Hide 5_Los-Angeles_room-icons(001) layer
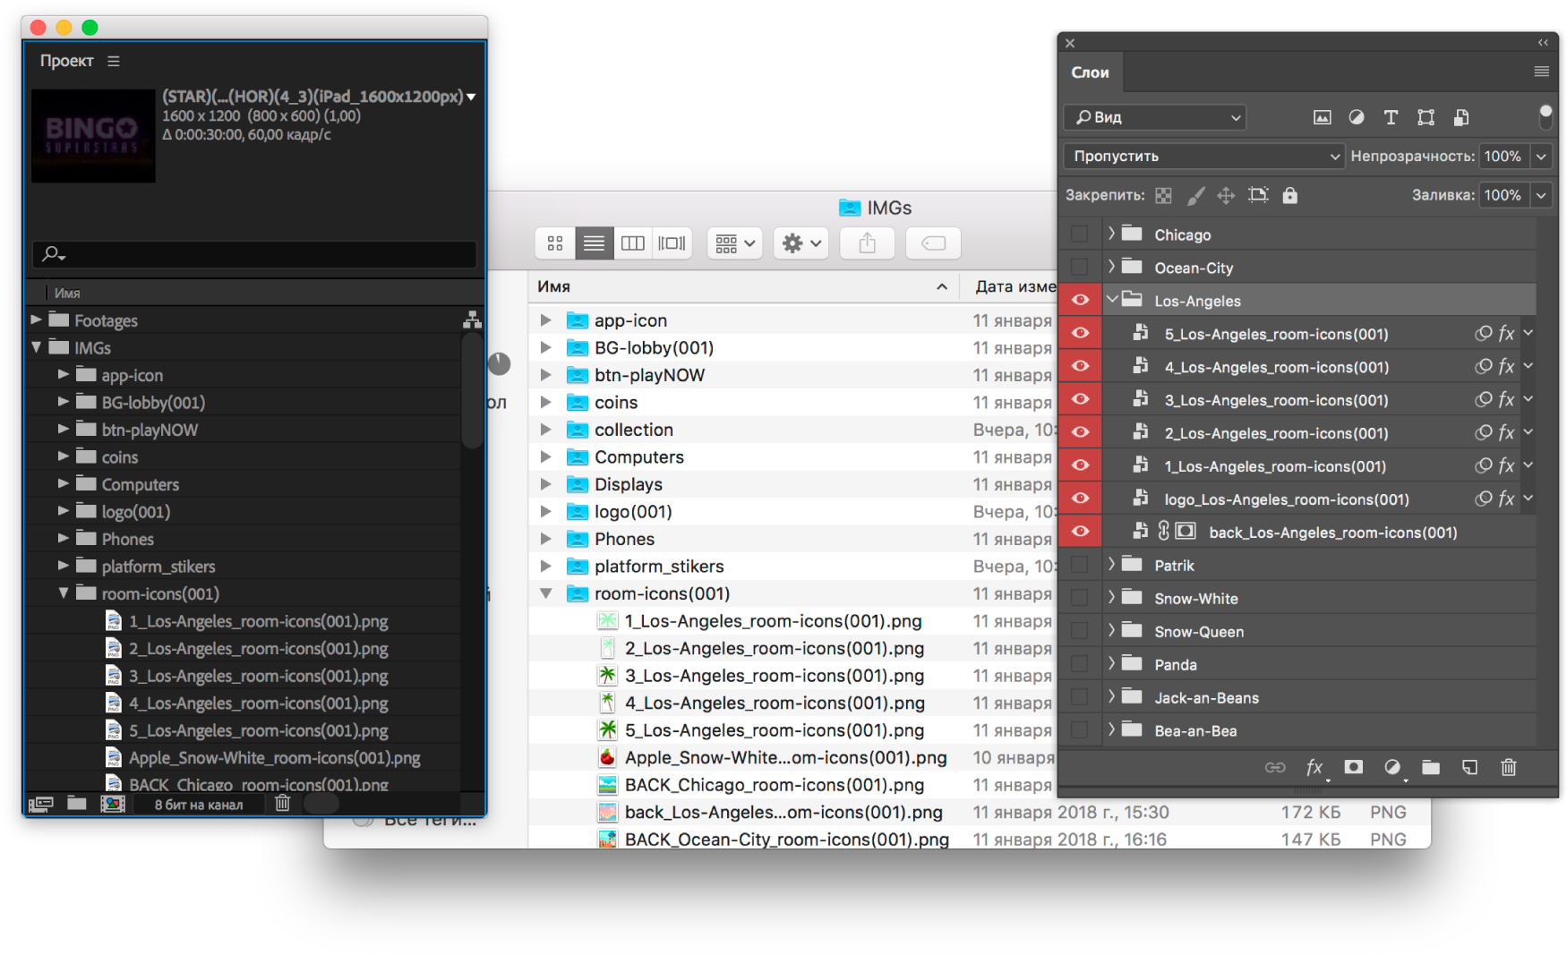The image size is (1567, 955). point(1080,334)
